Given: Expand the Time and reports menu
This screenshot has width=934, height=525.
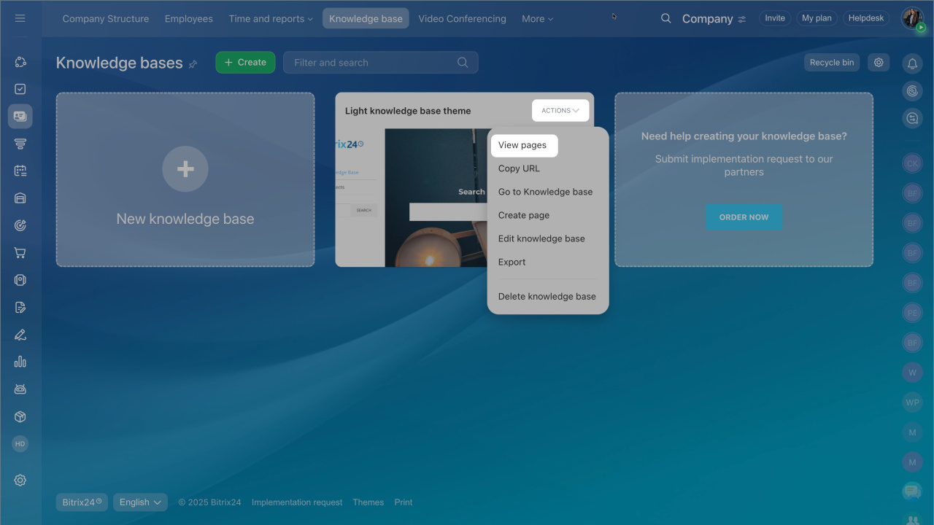Looking at the screenshot, I should coord(270,19).
